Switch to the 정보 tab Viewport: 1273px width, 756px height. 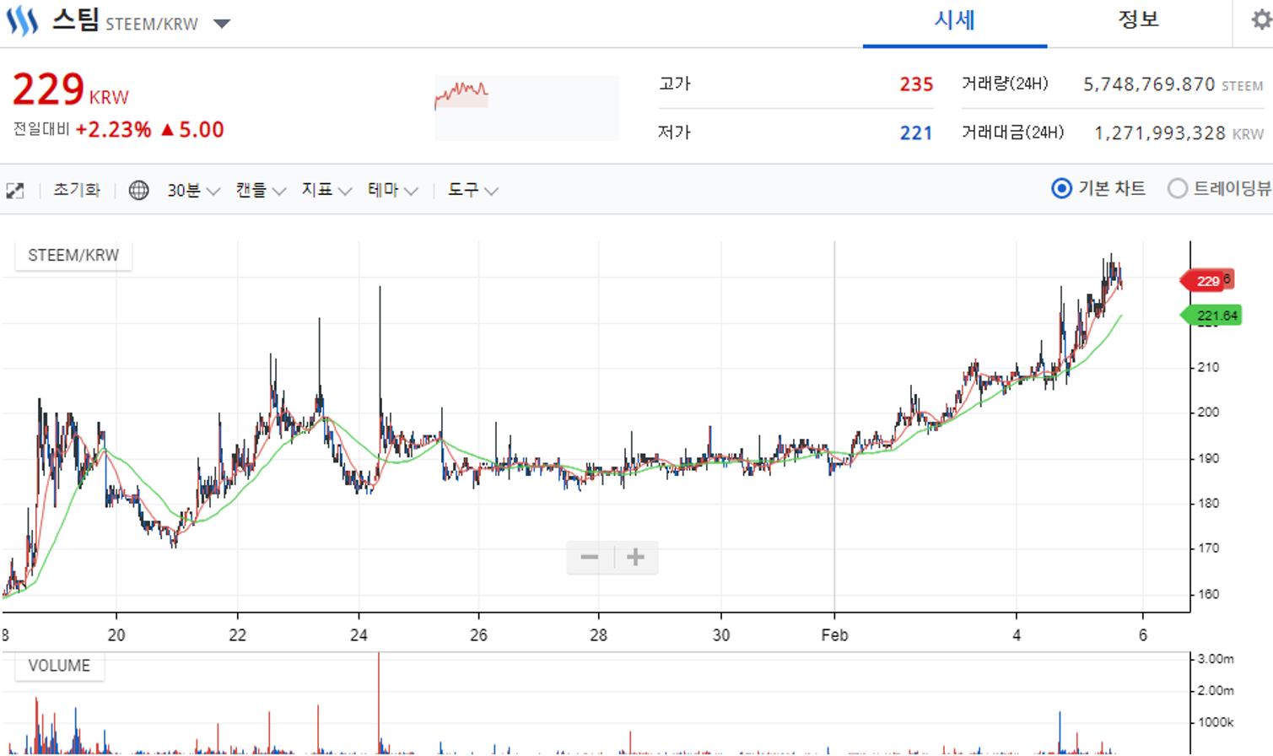point(1138,21)
